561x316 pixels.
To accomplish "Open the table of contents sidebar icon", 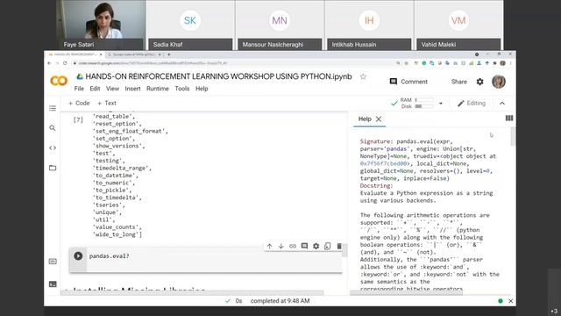I will click(53, 108).
